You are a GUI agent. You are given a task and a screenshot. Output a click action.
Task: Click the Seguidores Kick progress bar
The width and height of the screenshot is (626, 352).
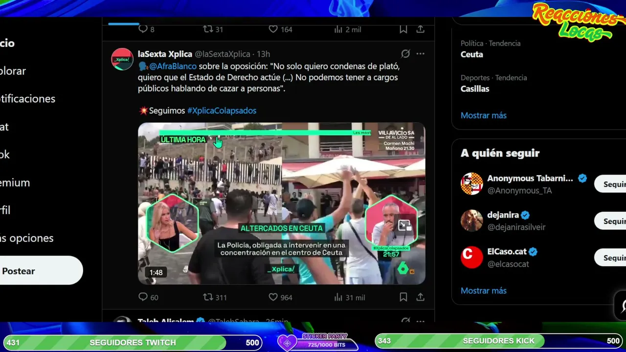tap(499, 341)
